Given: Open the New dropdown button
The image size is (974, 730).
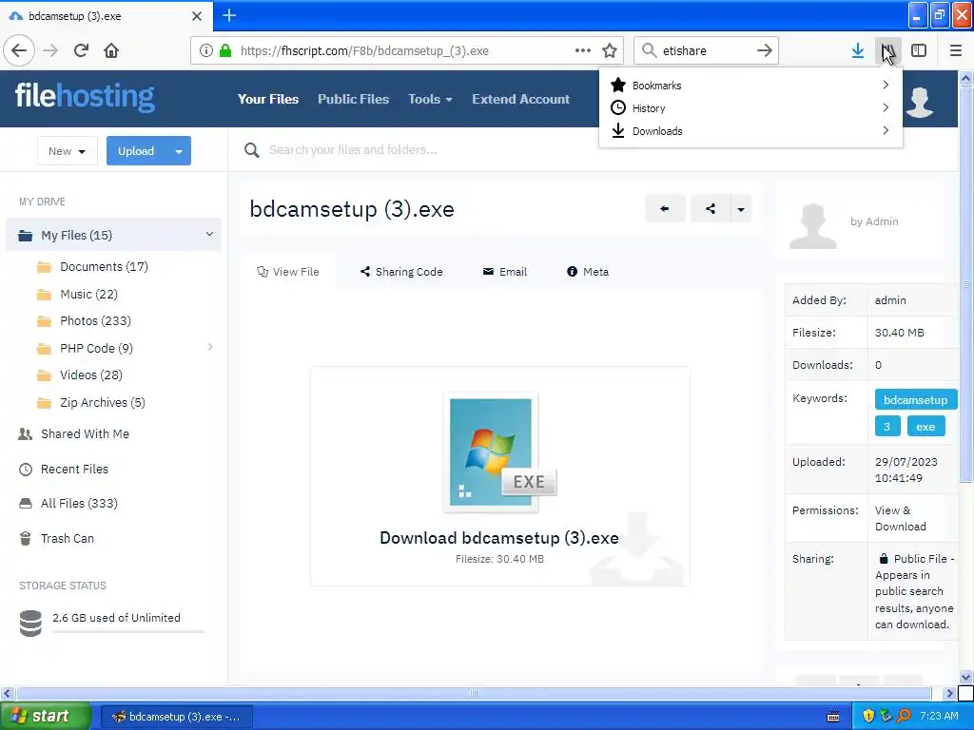Looking at the screenshot, I should coord(68,151).
